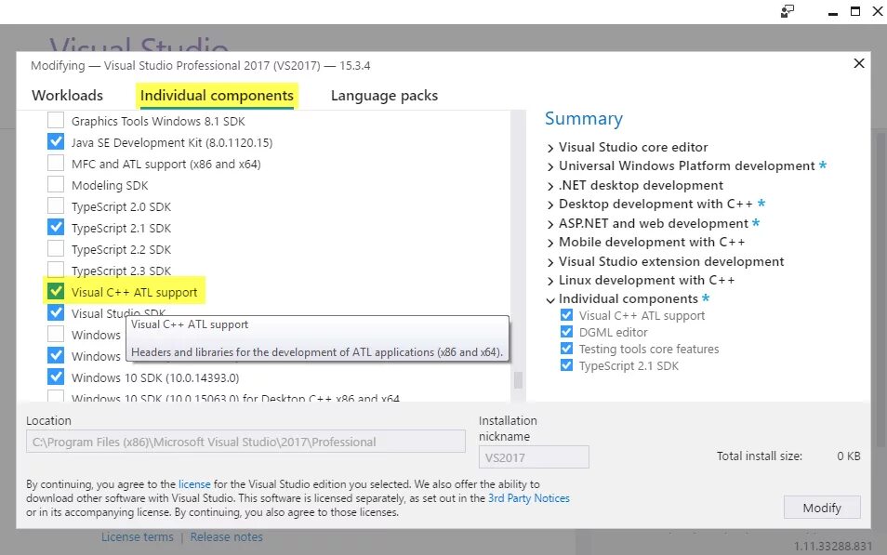
Task: Click the feedback icon in the title bar
Action: 787,11
